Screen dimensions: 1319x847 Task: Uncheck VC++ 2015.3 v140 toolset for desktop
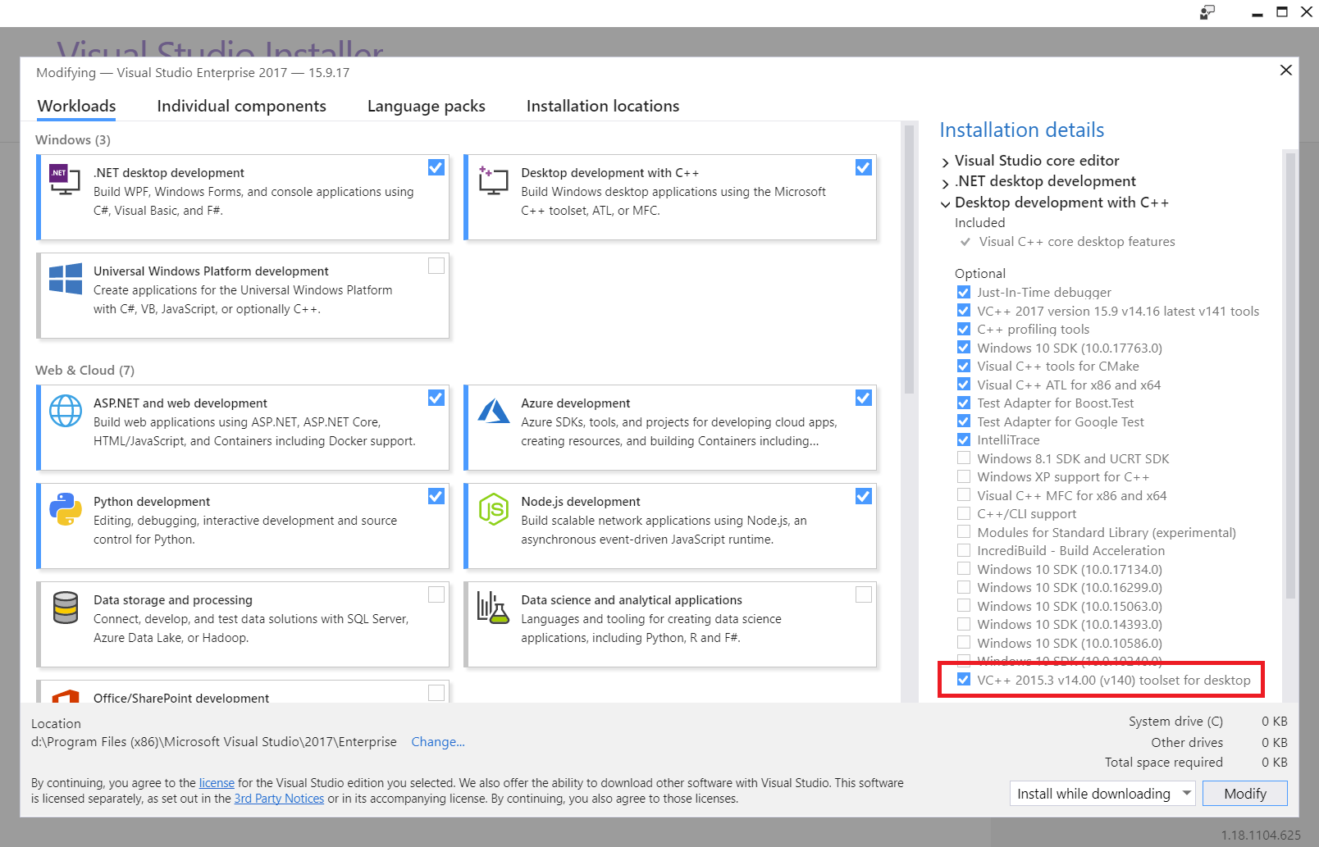coord(964,680)
